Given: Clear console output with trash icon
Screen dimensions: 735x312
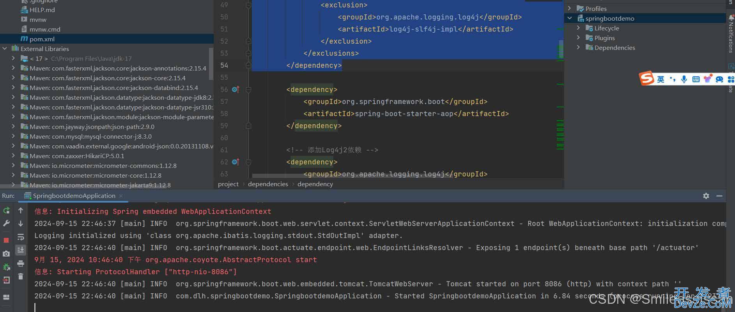Looking at the screenshot, I should [x=21, y=276].
